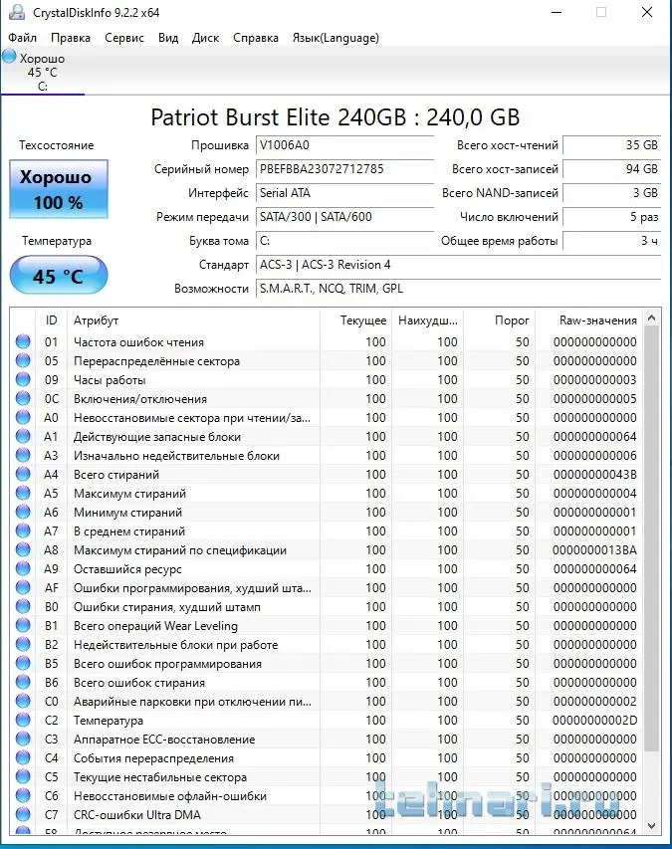Click status orb for C2 Температура

tap(23, 721)
